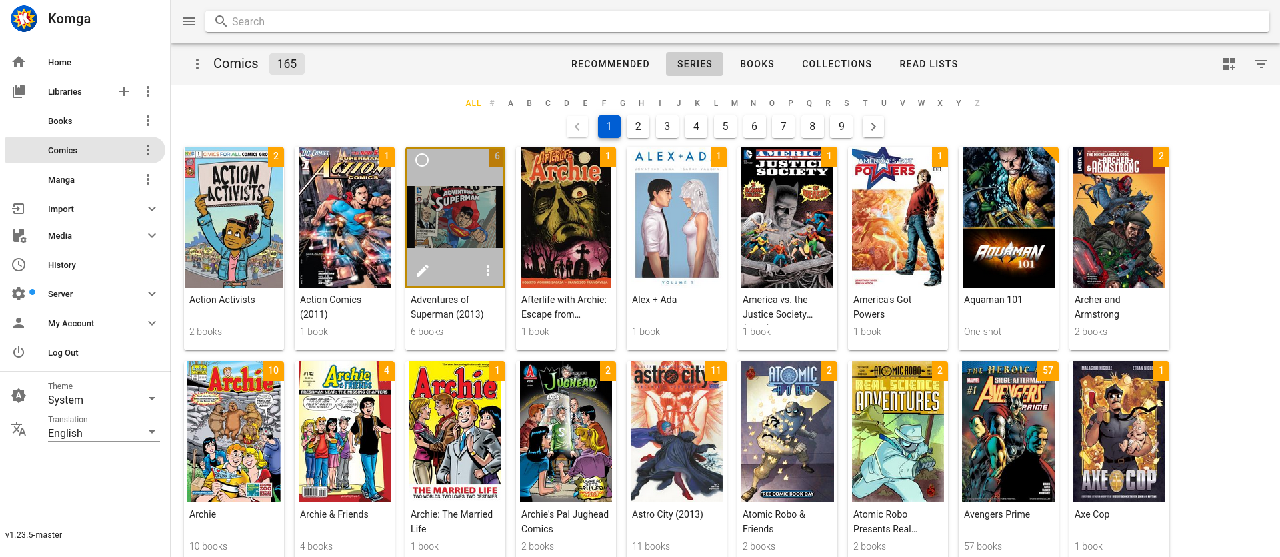This screenshot has width=1280, height=557.
Task: Go to page 7
Action: point(783,127)
